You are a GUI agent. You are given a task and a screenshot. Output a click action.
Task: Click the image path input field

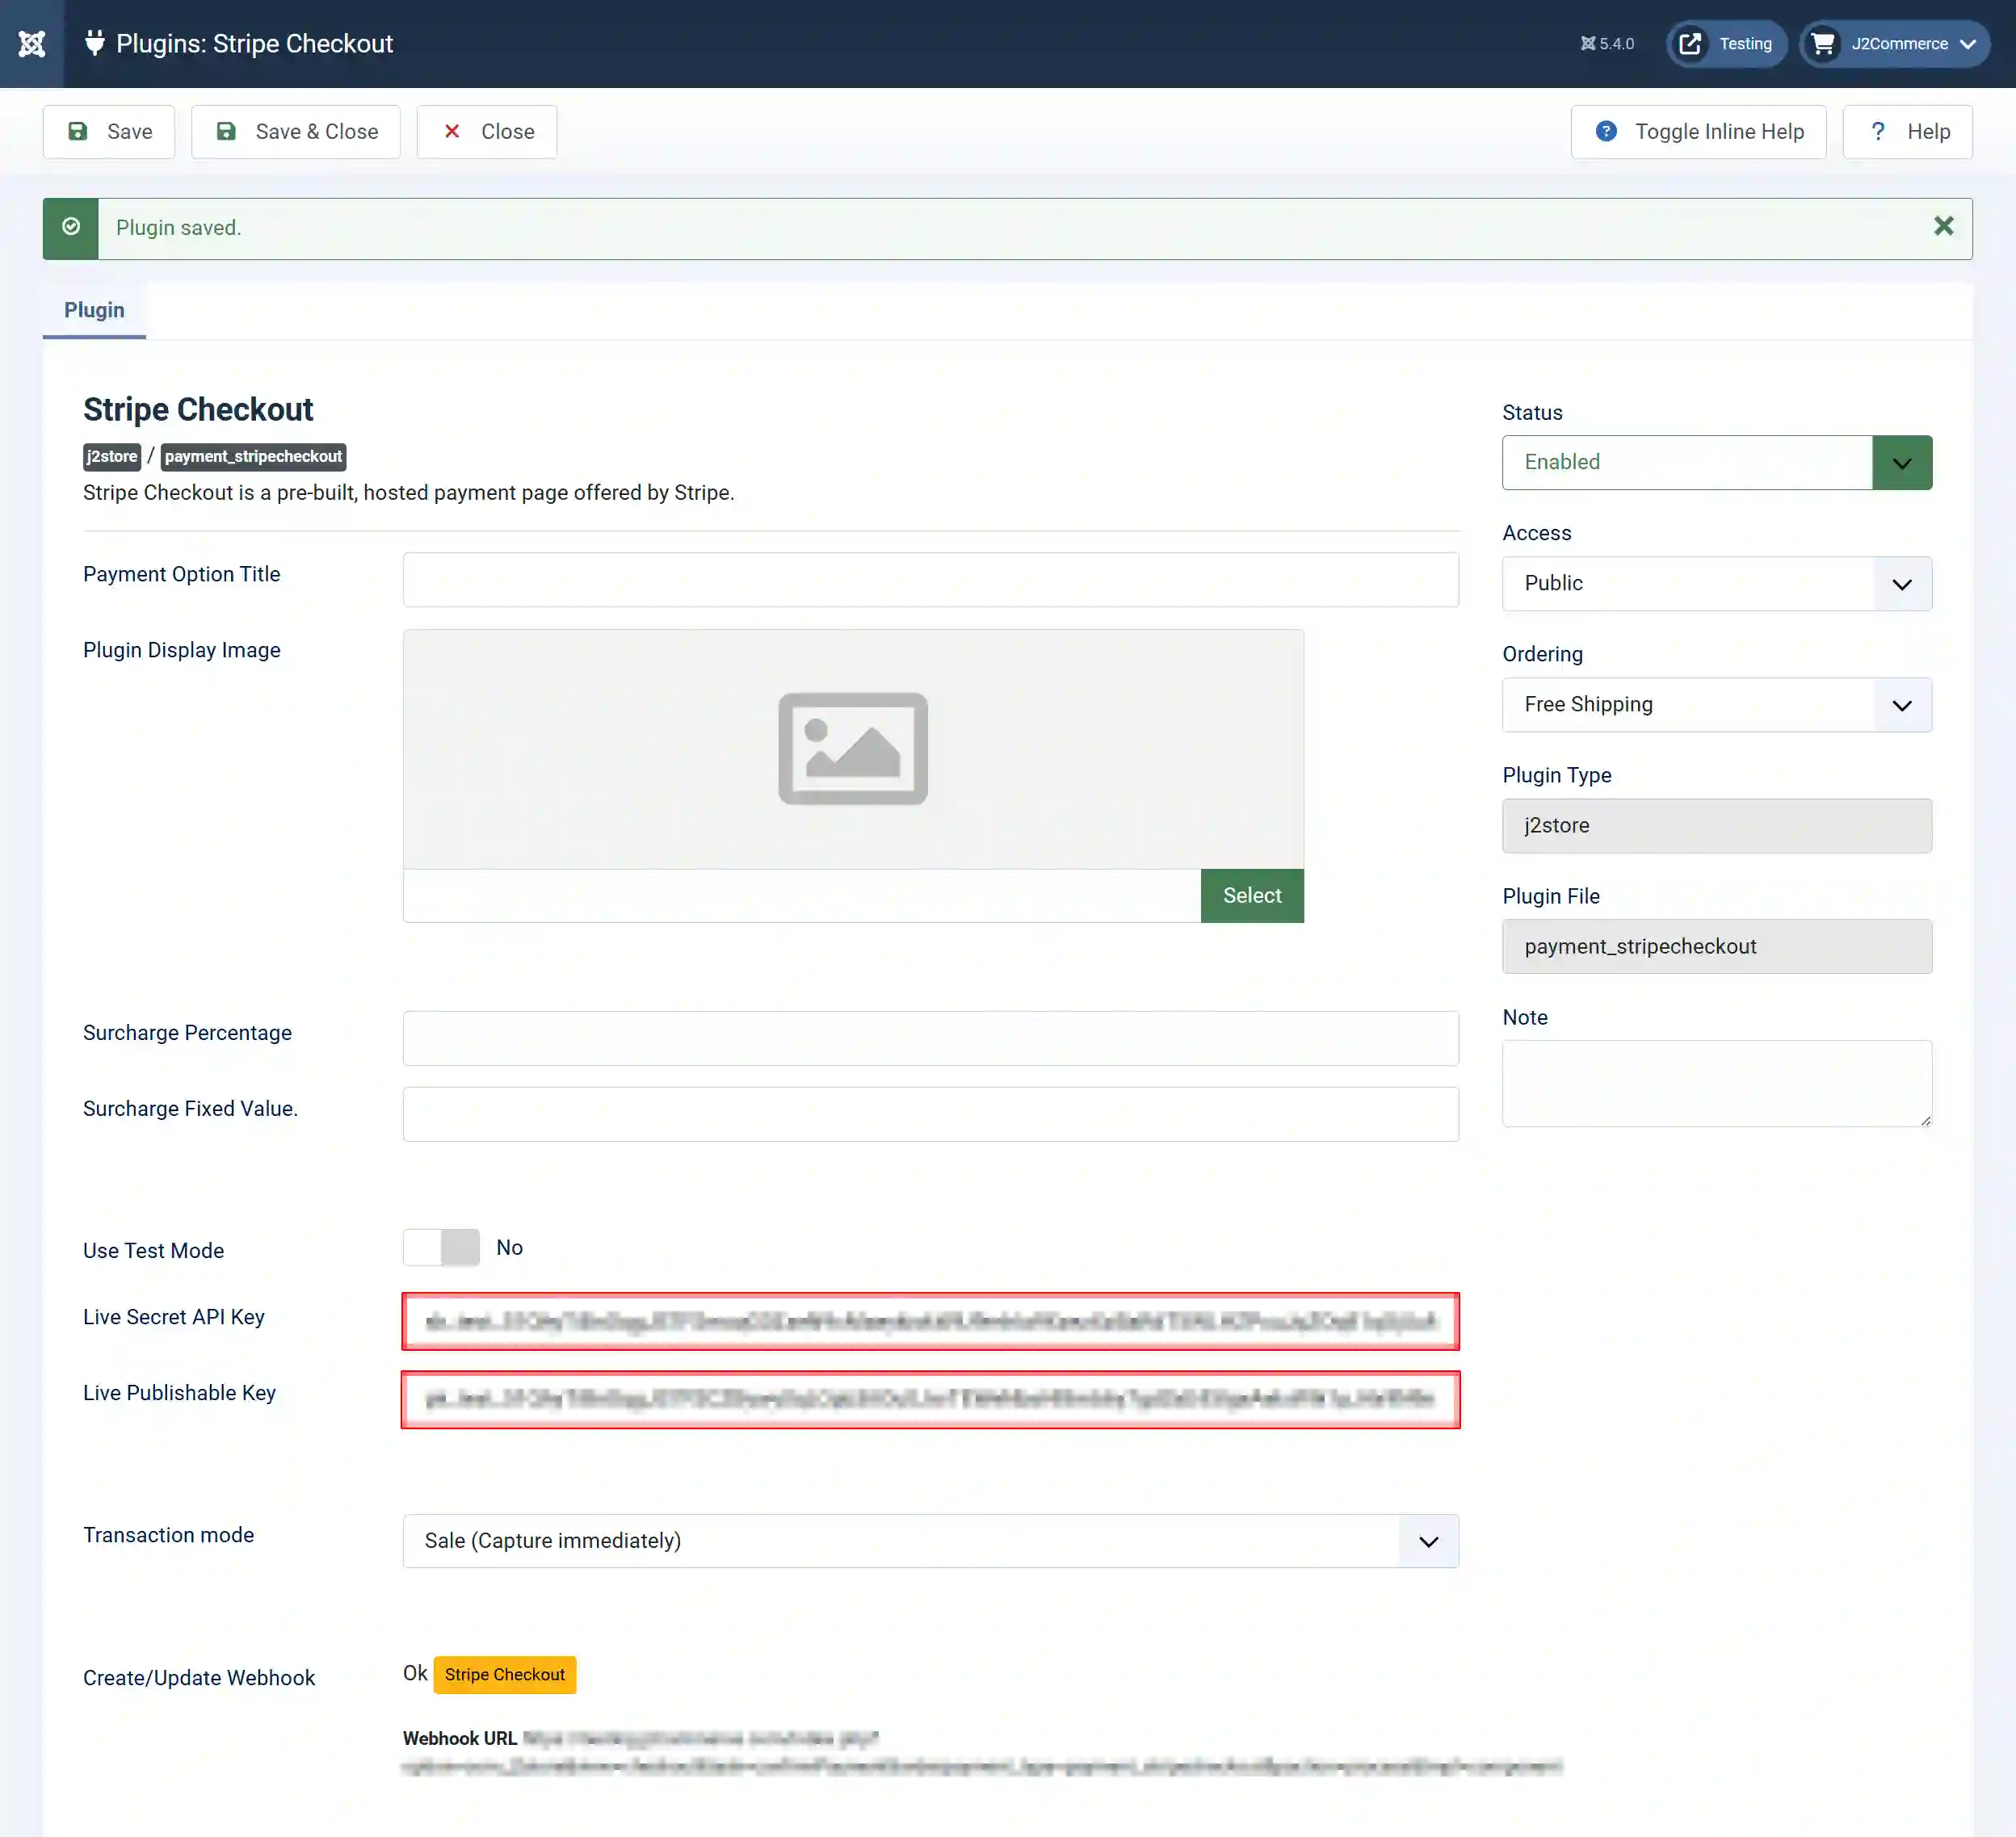coord(802,895)
